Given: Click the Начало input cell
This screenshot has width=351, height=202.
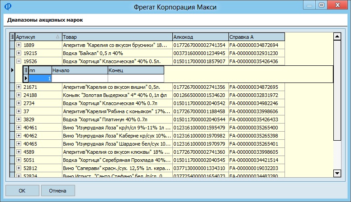Looking at the screenshot, I should 80,78.
